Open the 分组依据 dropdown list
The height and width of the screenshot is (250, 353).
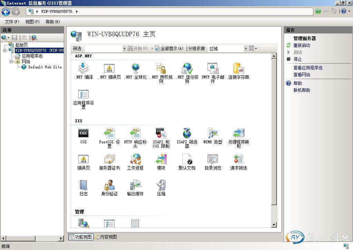point(246,49)
